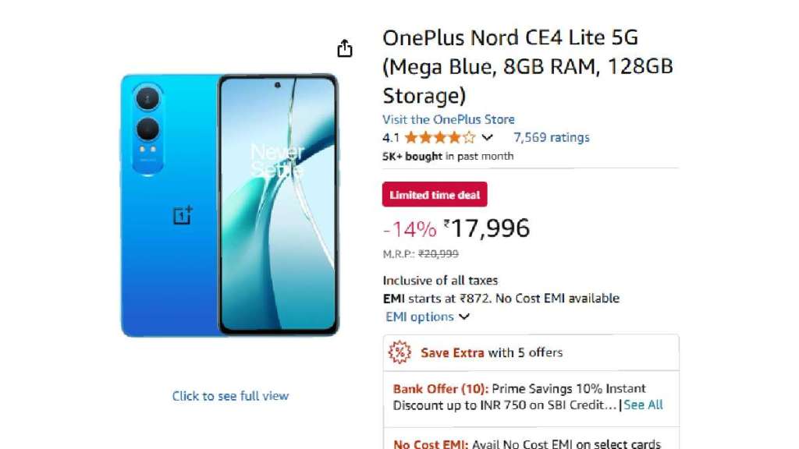Select the No Cost EMI offer heading
799x449 pixels.
click(x=430, y=444)
